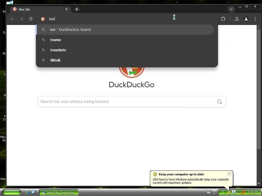Click the DuckDuckGo logo text

coord(132,85)
